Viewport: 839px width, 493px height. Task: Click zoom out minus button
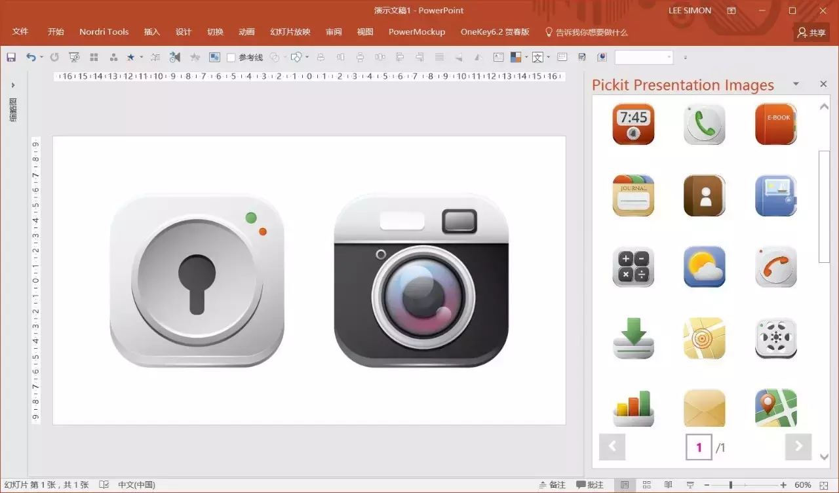click(707, 485)
